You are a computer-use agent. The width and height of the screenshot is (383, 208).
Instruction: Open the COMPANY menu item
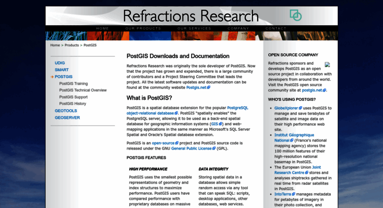238,28
